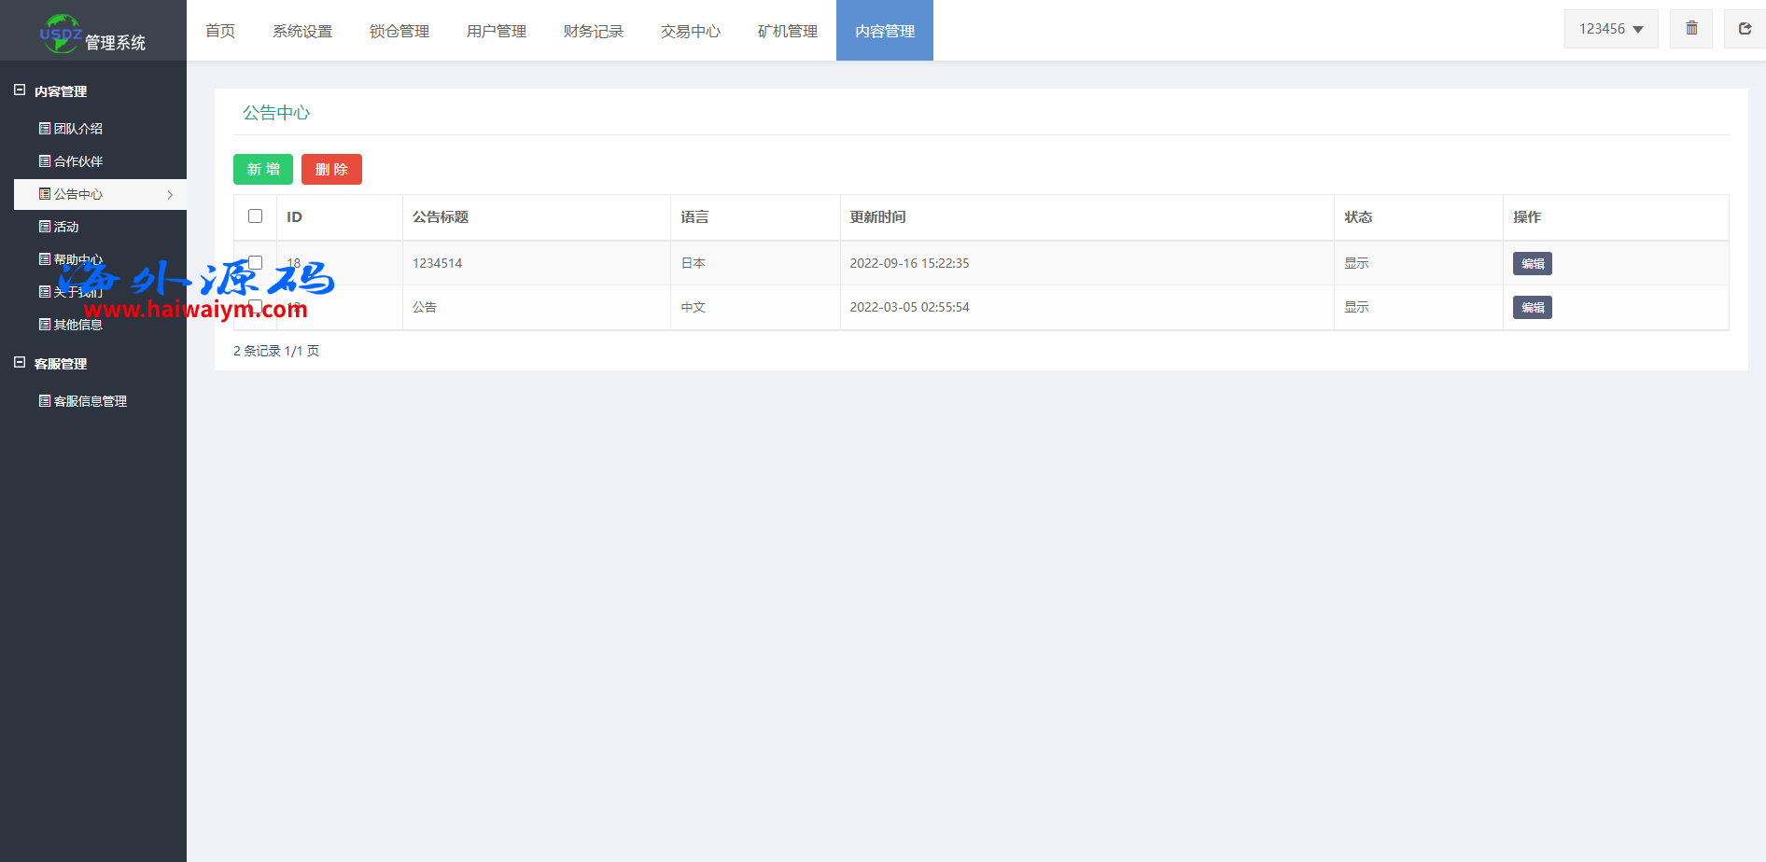Toggle the select-all checkbox in table header
Screen dimensions: 1766x862
point(255,216)
